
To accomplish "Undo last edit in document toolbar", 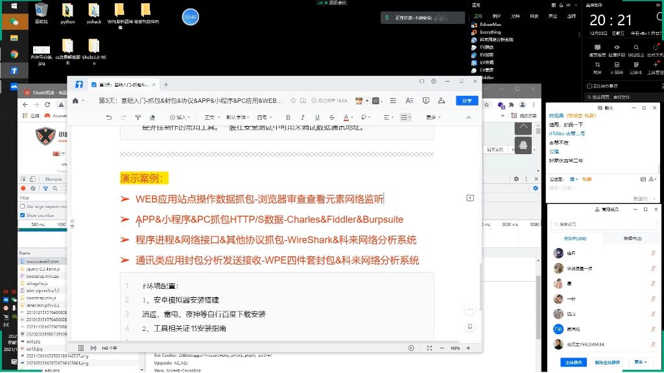I will (x=109, y=118).
